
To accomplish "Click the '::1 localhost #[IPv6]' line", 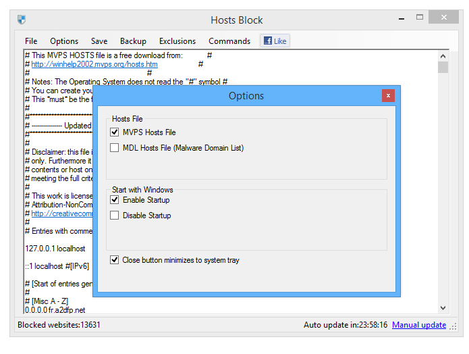I will [57, 266].
